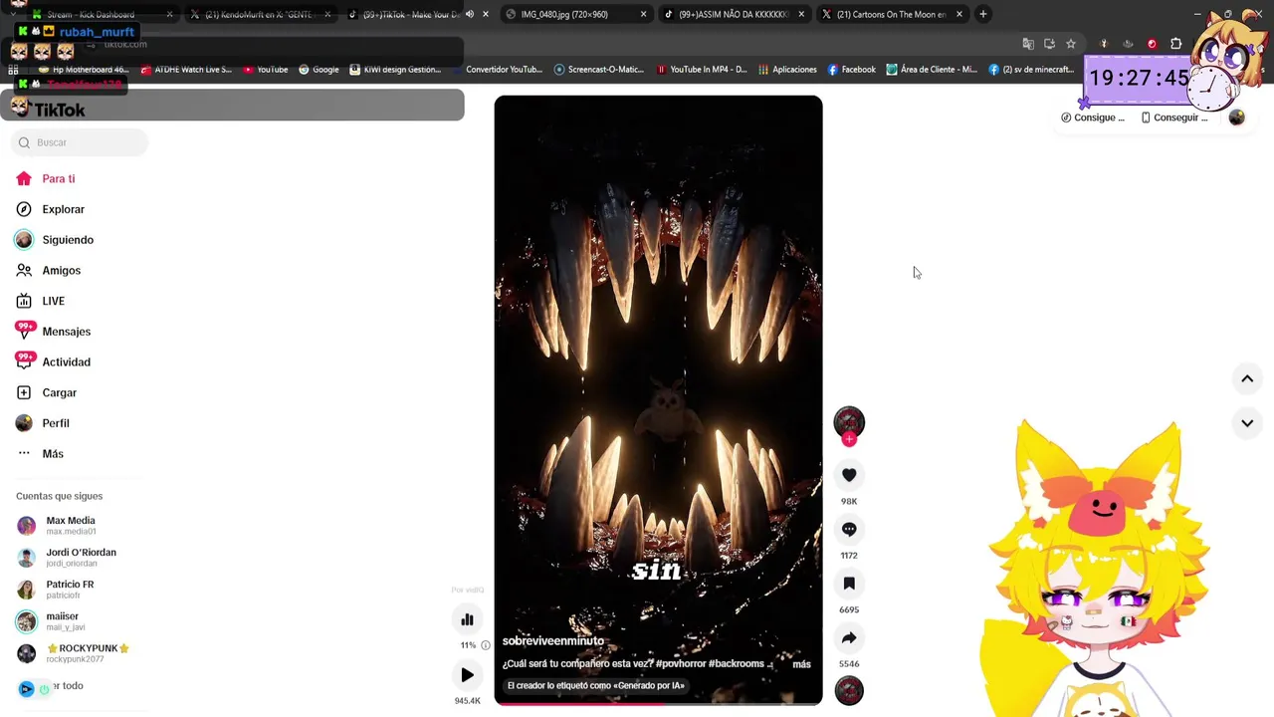The width and height of the screenshot is (1274, 717).
Task: Seek on the video progress bar
Action: tap(658, 703)
